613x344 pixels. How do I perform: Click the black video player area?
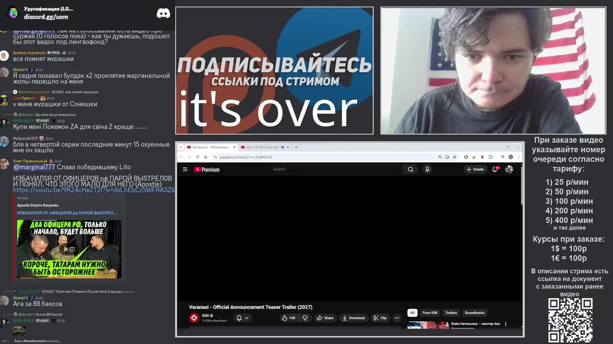[x=349, y=238]
